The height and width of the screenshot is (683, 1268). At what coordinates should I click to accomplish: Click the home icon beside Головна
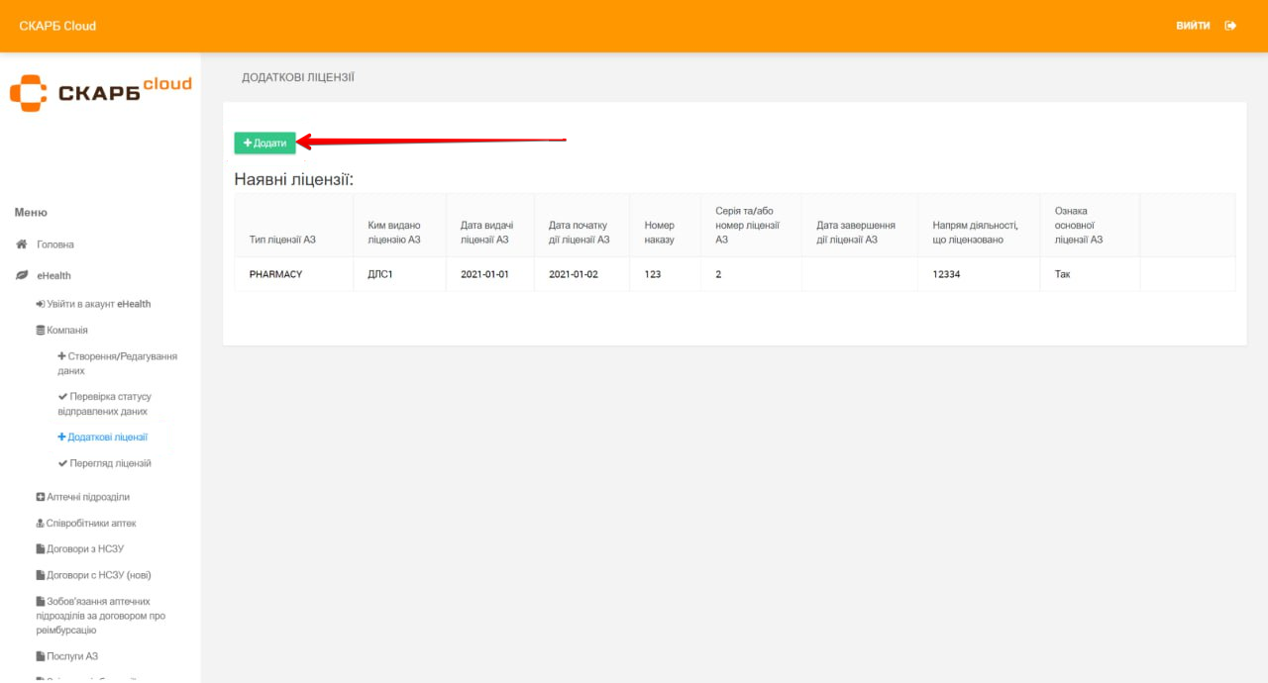pyautogui.click(x=21, y=244)
